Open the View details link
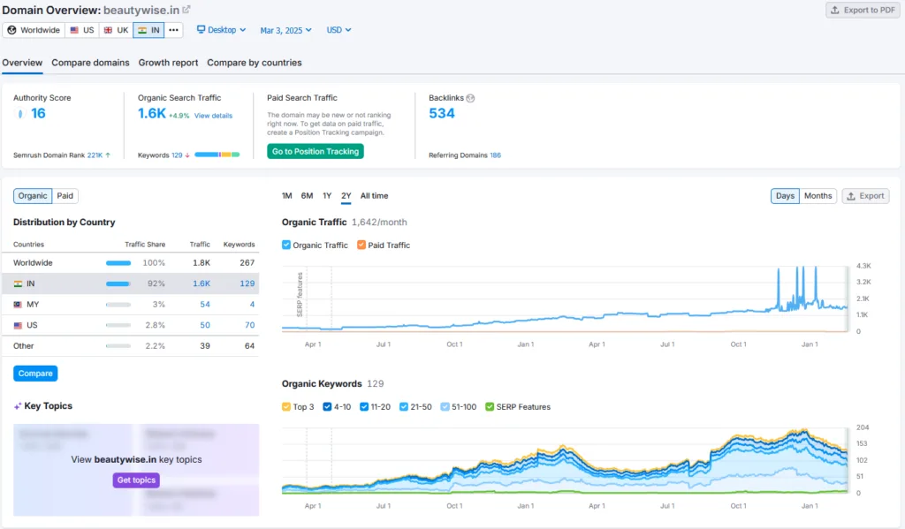This screenshot has width=905, height=529. [214, 116]
